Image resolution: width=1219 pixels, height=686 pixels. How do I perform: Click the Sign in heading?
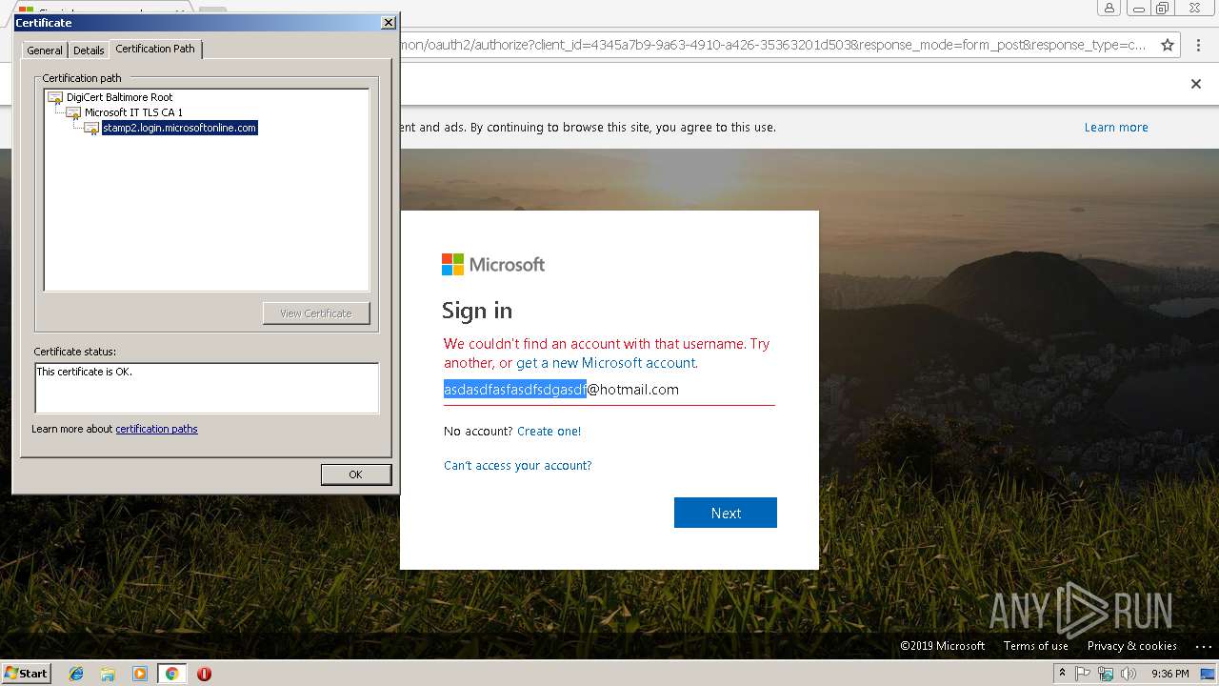(x=477, y=311)
